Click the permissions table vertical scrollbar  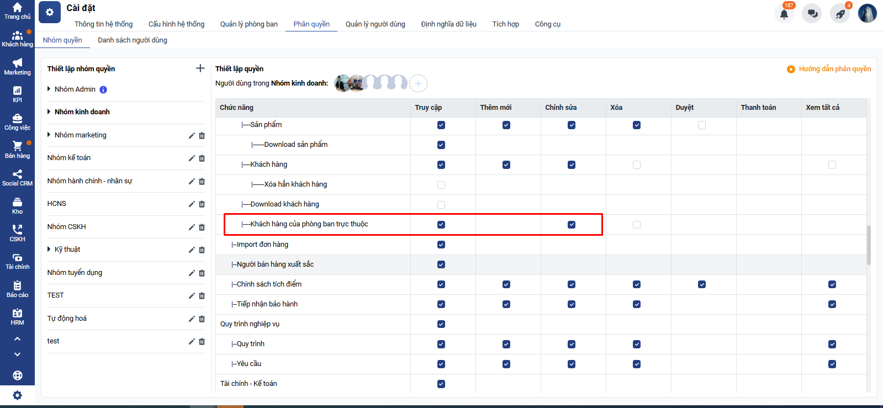coord(868,245)
